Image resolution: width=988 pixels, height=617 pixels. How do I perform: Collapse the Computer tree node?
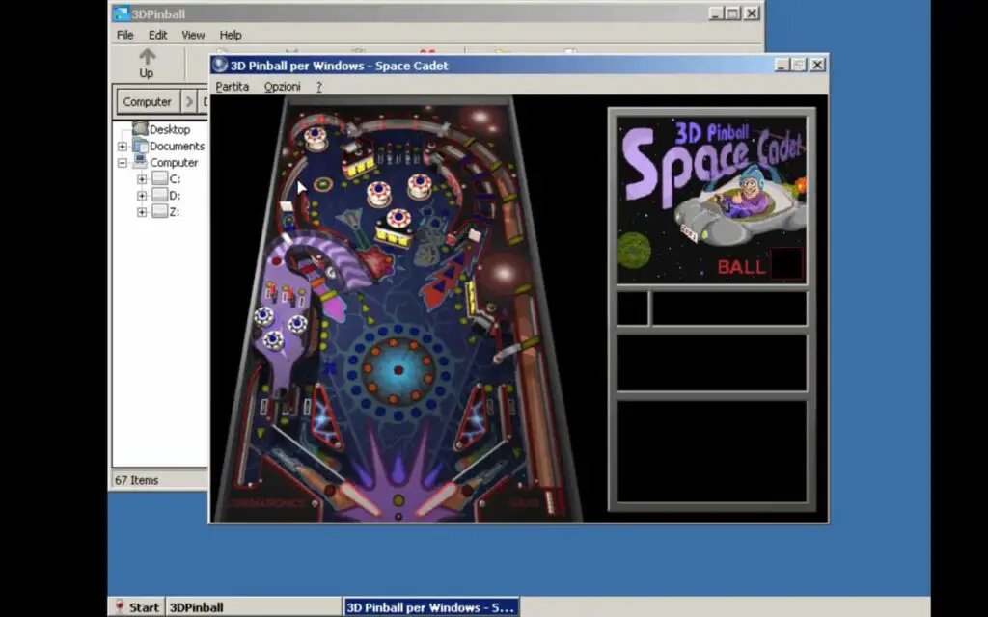[123, 163]
